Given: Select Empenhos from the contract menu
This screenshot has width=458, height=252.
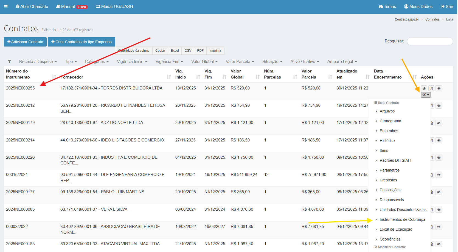Looking at the screenshot, I should coord(389,131).
